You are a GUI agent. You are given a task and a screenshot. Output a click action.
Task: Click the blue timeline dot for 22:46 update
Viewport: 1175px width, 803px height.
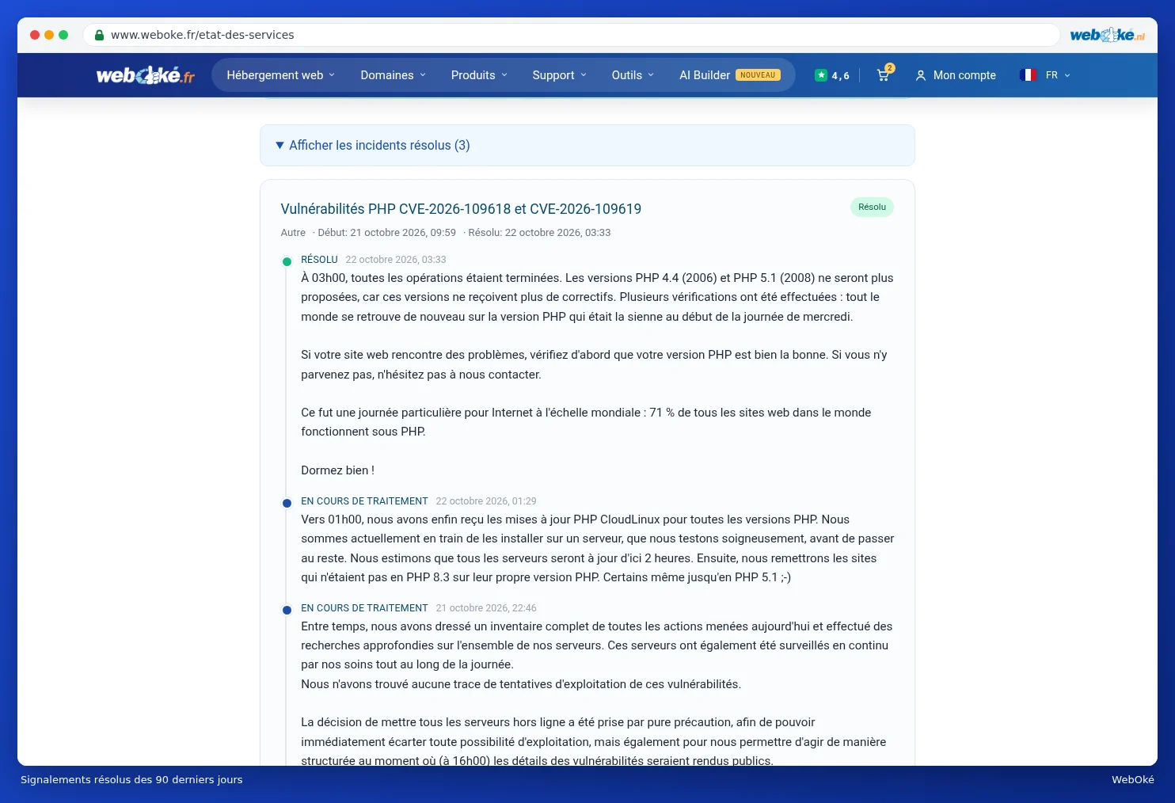[287, 610]
